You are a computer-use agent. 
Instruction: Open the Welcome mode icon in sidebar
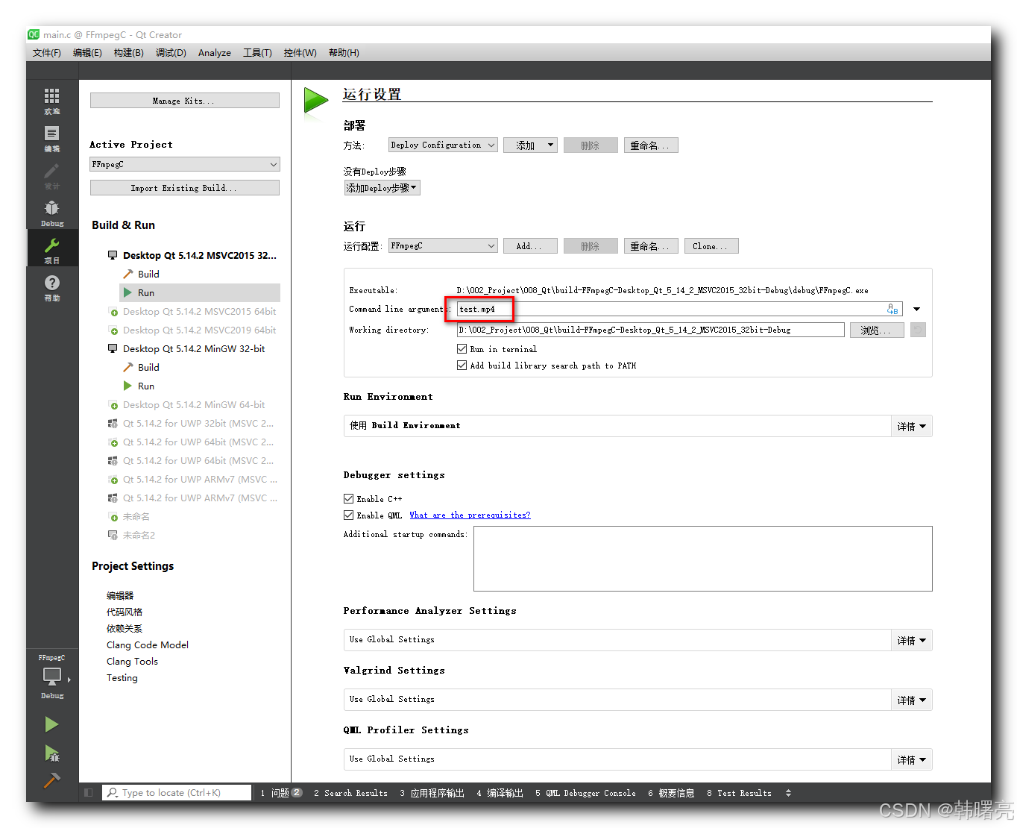coord(51,95)
